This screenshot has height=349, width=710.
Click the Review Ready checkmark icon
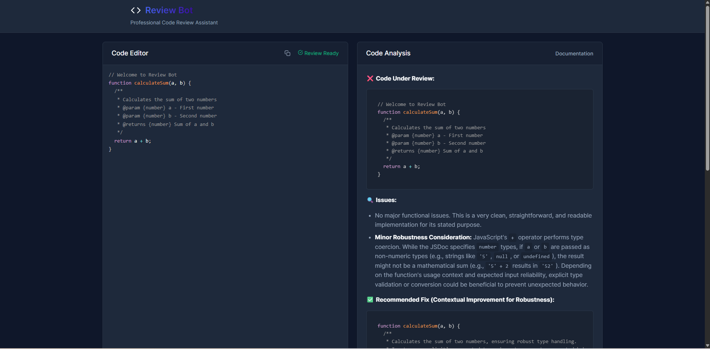tap(300, 53)
